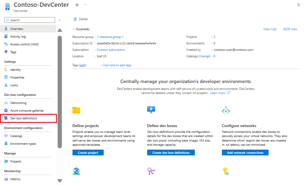This screenshot has height=185, width=304.
Task: Click the Create project button
Action: tap(88, 153)
